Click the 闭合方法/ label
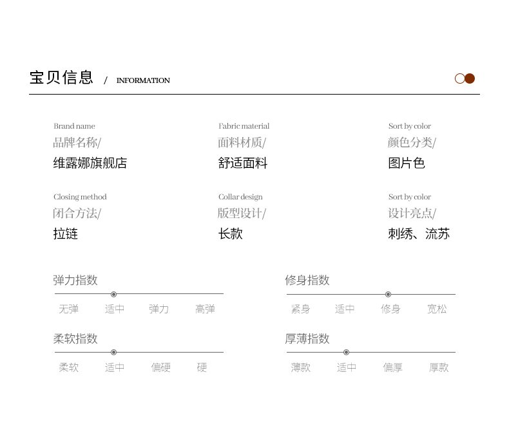The image size is (509, 424). pos(77,214)
